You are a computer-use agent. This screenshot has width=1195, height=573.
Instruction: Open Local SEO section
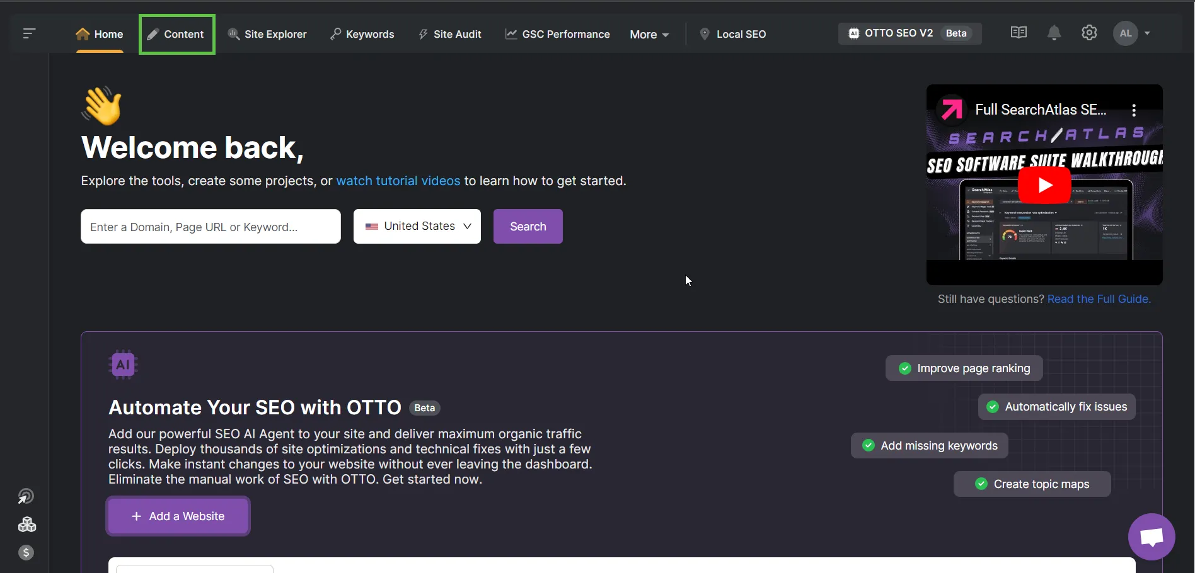(x=733, y=34)
